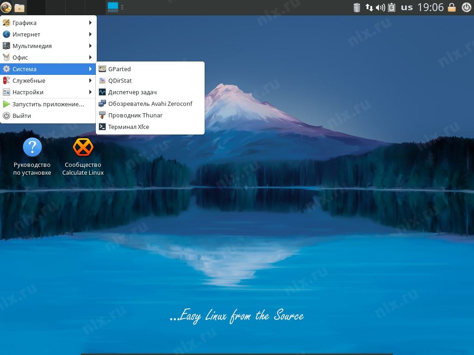Click the Calculate Linux main menu button
Viewport: 474px width, 355px height.
tap(6, 7)
